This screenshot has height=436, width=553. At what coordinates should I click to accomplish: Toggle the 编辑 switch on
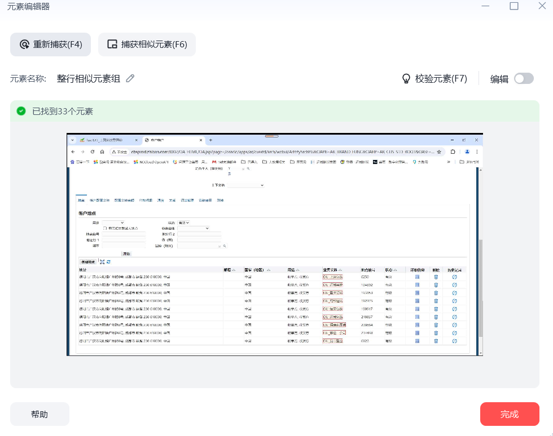pos(523,79)
